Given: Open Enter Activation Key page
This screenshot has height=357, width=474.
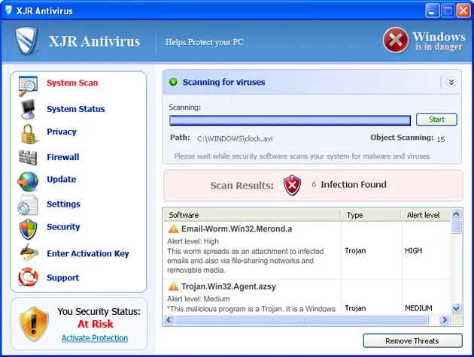Looking at the screenshot, I should pos(88,253).
